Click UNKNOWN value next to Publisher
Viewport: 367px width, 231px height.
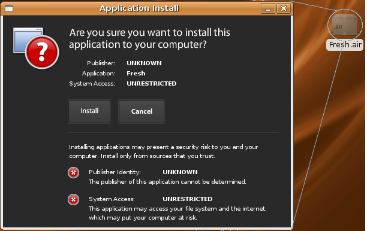[x=144, y=63]
